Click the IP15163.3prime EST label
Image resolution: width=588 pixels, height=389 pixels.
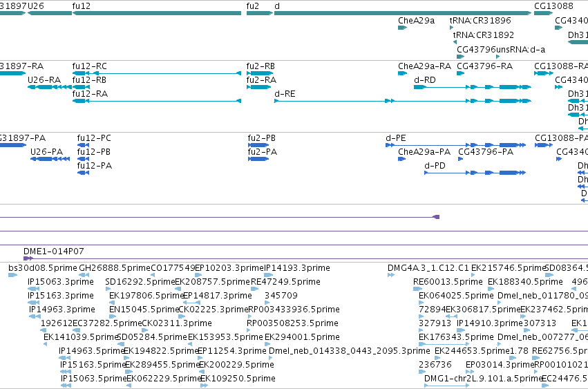(61, 296)
